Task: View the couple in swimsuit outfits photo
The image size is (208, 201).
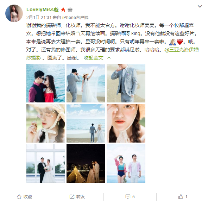Action: [126, 163]
